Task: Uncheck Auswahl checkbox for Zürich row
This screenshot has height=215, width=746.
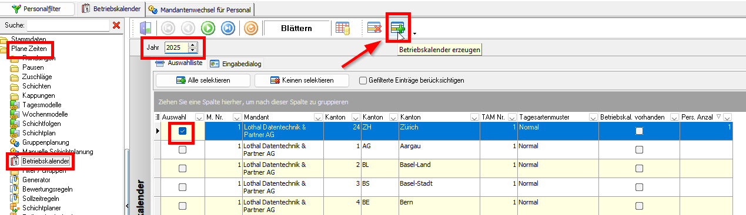Action: 182,131
